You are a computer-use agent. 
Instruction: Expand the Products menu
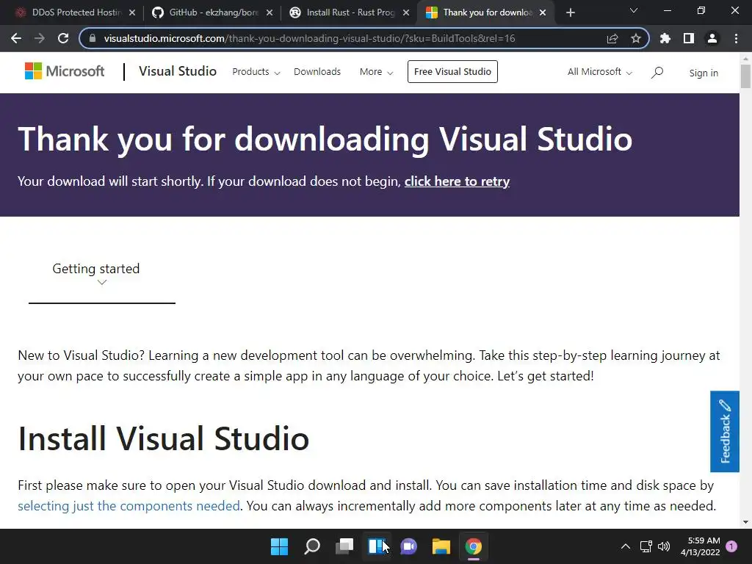click(256, 72)
